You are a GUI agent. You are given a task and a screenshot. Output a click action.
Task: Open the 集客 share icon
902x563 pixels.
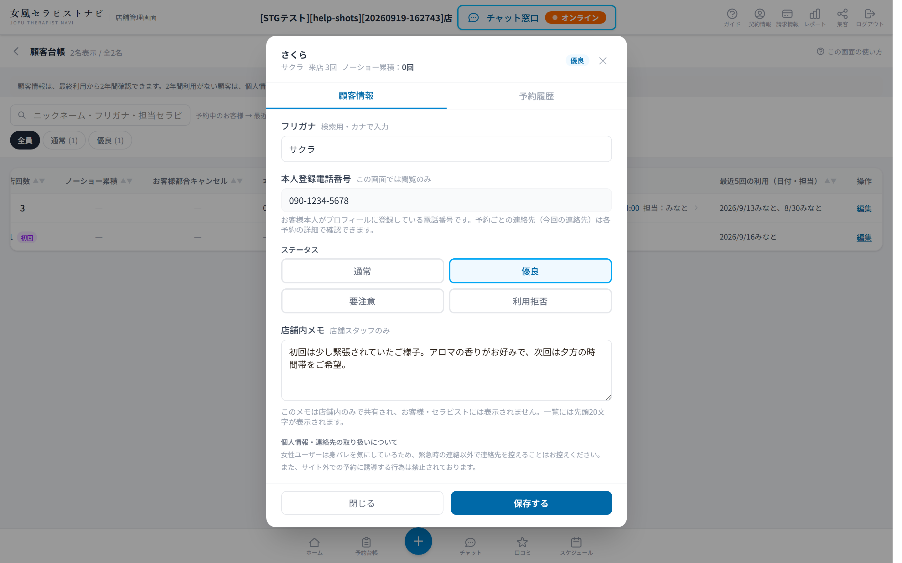pos(842,18)
